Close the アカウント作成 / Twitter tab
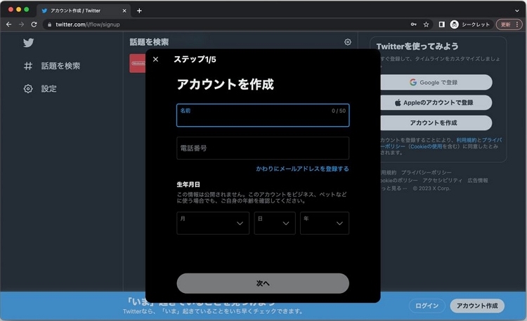Viewport: 527px width, 321px height. click(x=124, y=11)
